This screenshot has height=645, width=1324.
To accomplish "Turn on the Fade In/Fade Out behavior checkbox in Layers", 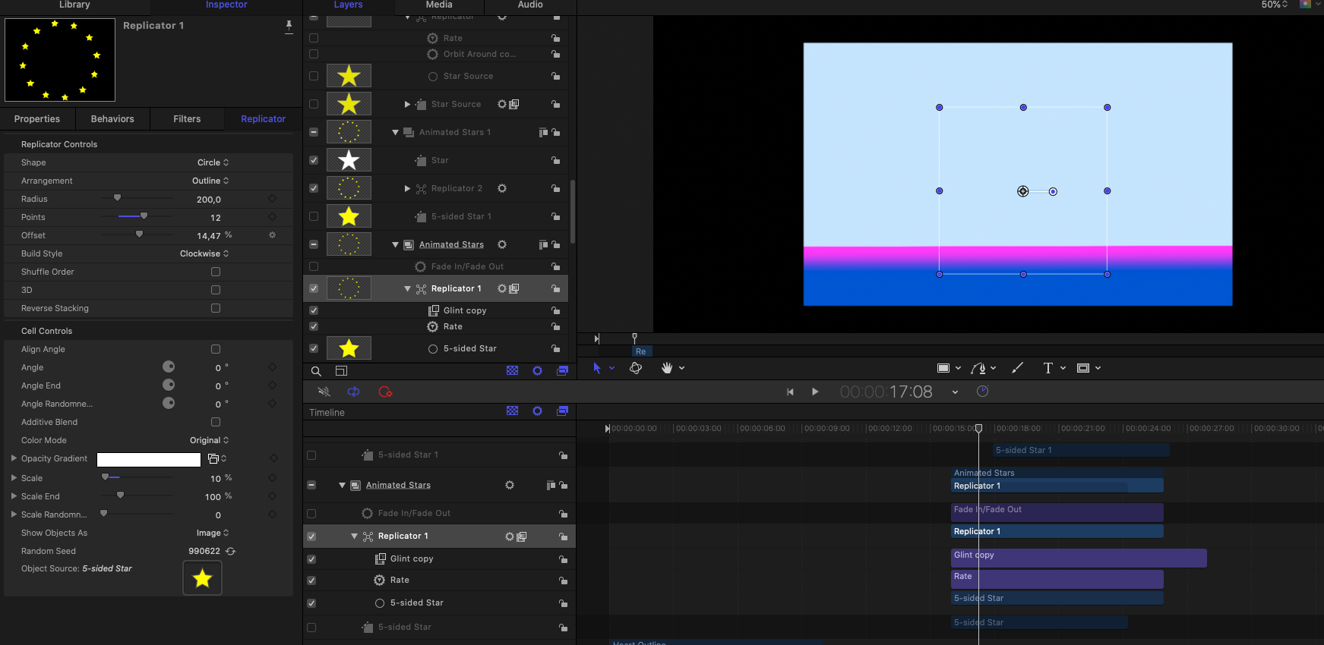I will pyautogui.click(x=314, y=266).
